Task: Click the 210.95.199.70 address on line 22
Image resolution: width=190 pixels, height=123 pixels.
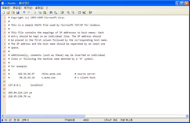Action: click(x=17, y=96)
